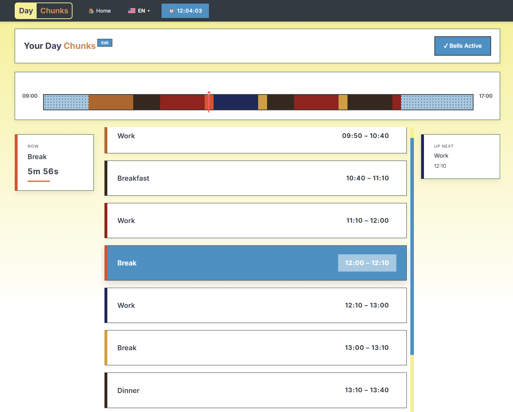Click the 09:00 start label of timeline

point(30,96)
